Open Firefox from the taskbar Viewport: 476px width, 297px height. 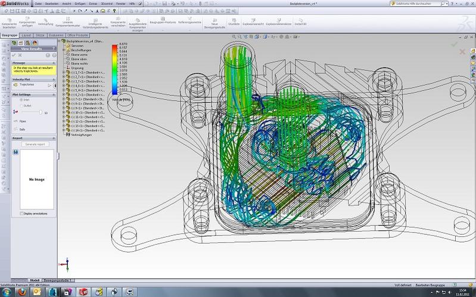pos(21,292)
